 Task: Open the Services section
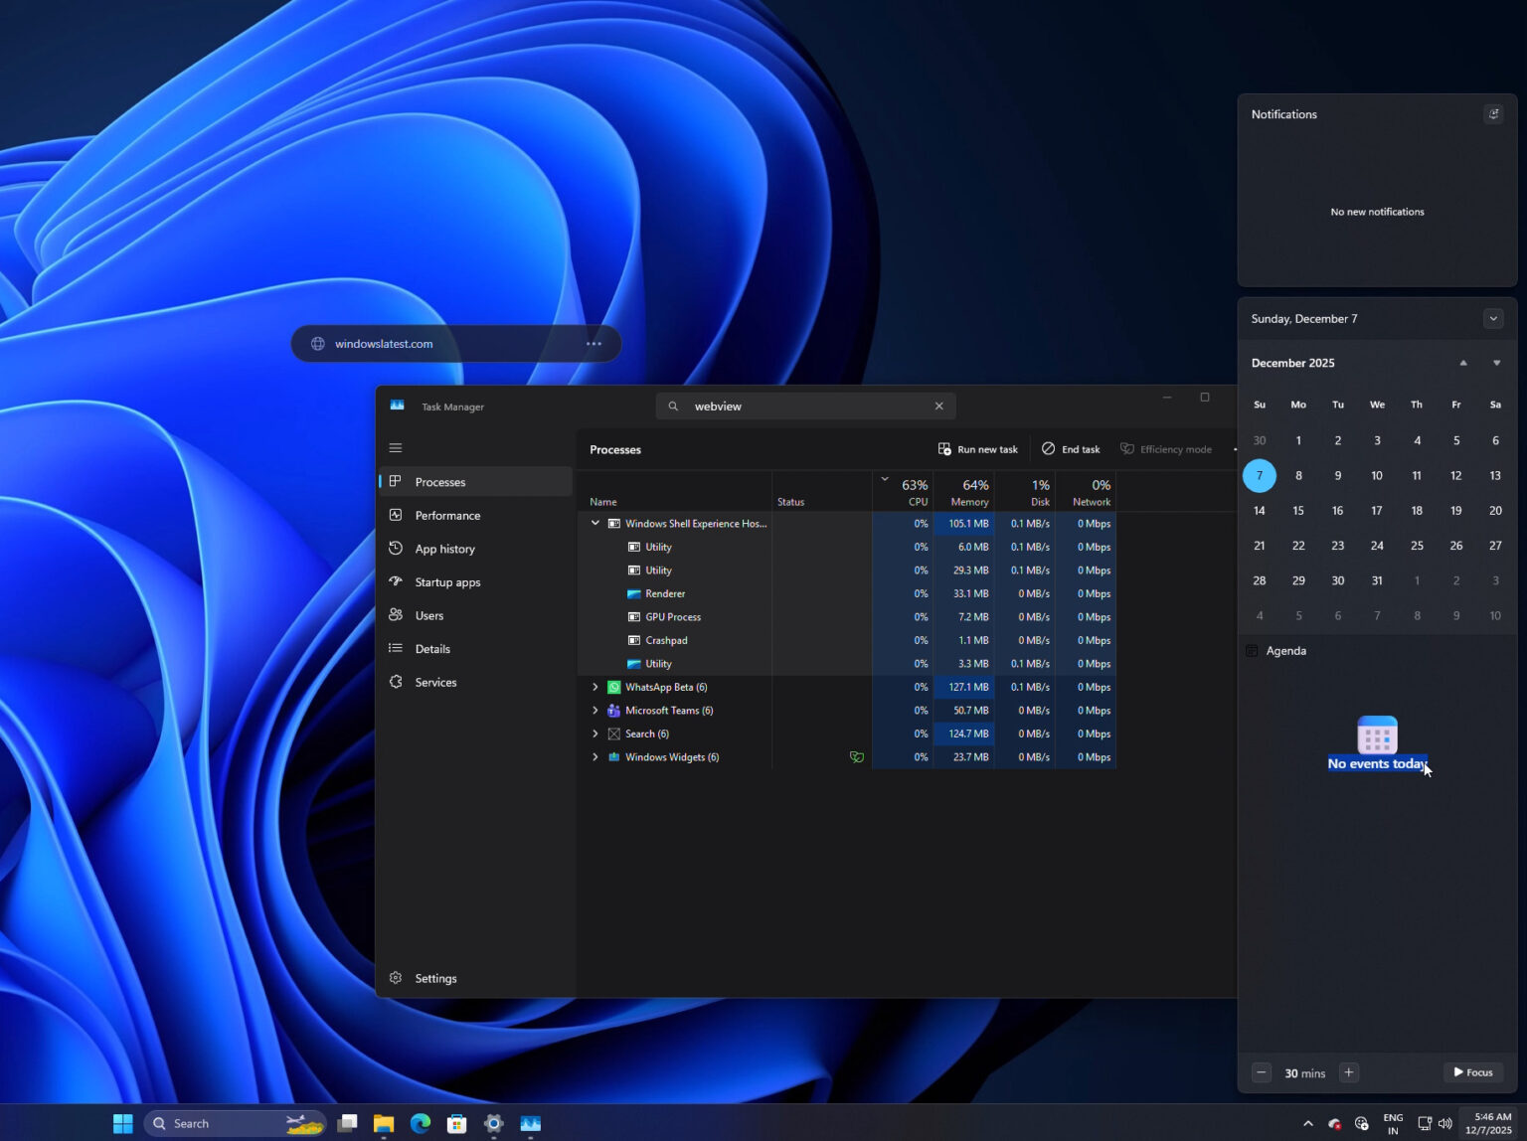[435, 682]
